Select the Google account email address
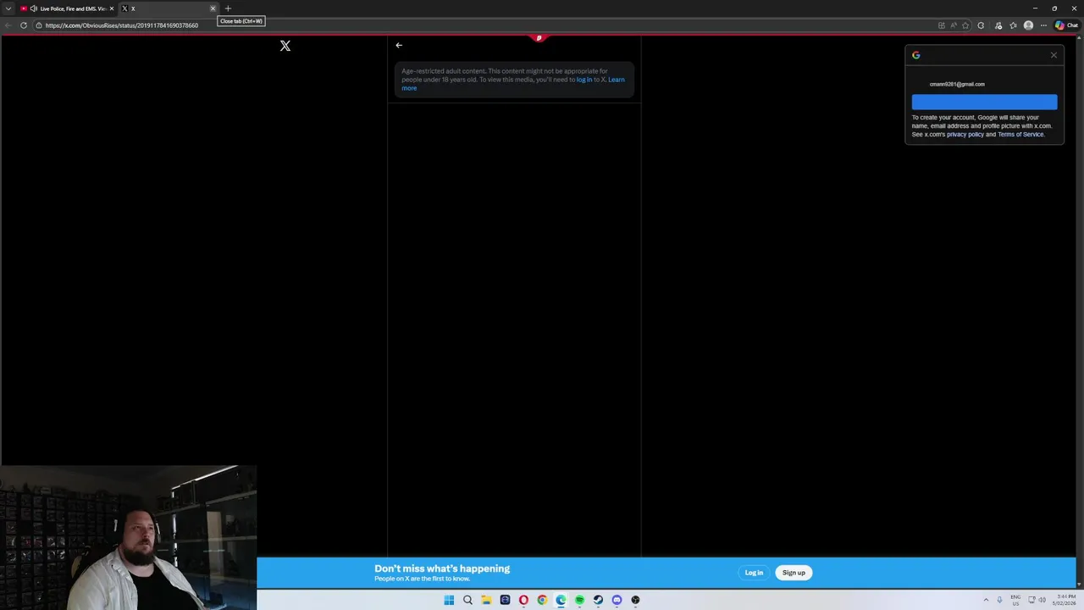This screenshot has width=1084, height=610. pyautogui.click(x=957, y=84)
